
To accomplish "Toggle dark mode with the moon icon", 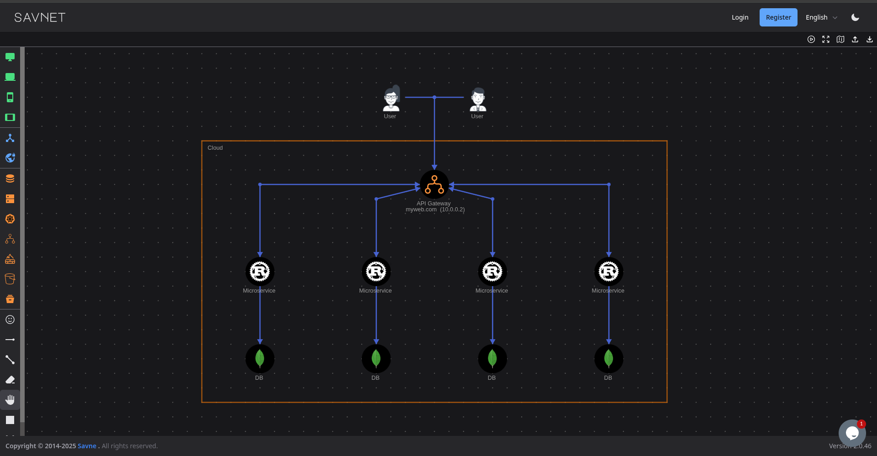I will [855, 17].
